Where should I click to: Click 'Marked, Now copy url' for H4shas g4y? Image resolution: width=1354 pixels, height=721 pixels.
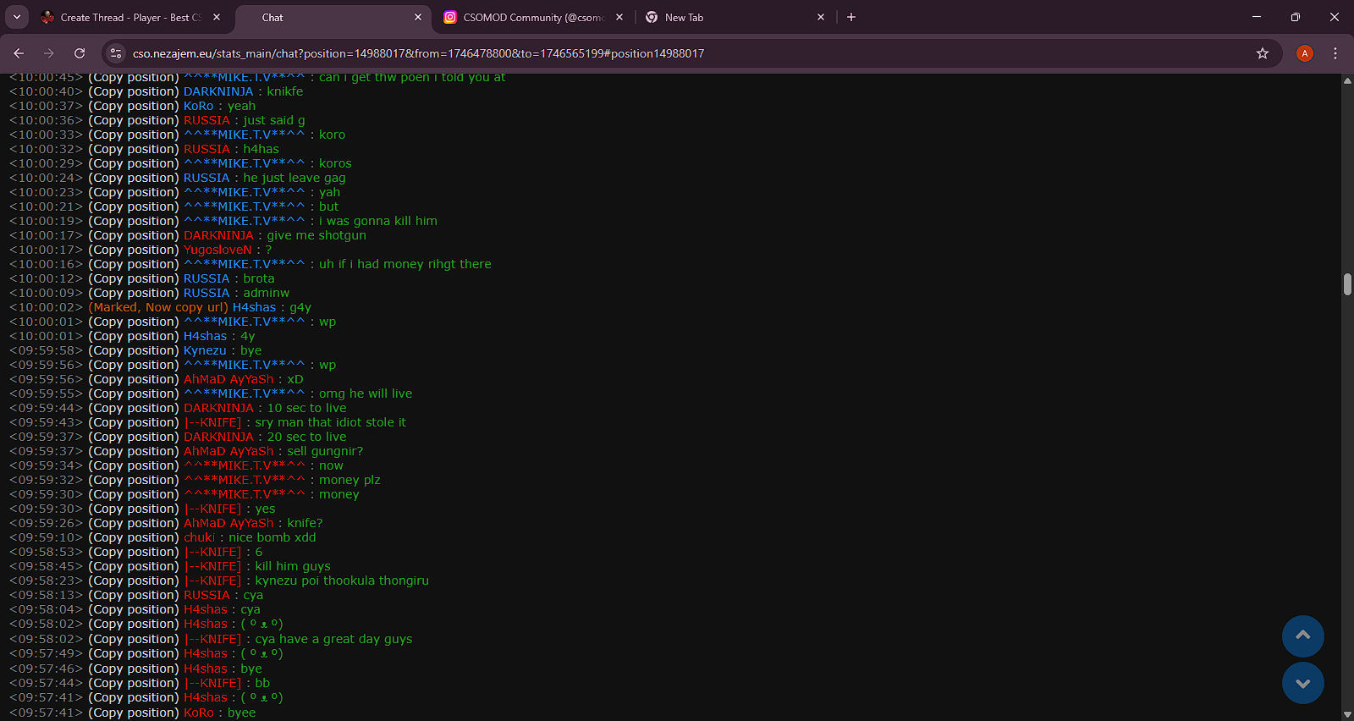[x=158, y=307]
